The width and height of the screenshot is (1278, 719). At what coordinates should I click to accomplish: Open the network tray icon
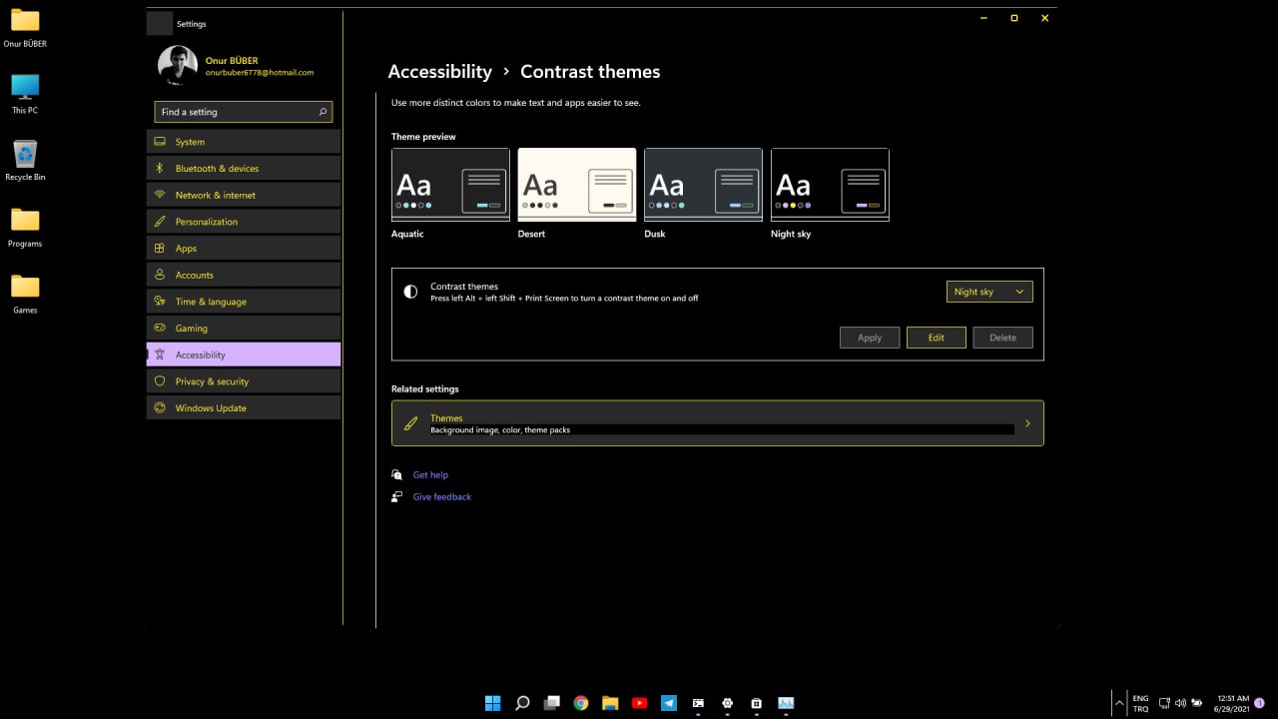[1164, 703]
